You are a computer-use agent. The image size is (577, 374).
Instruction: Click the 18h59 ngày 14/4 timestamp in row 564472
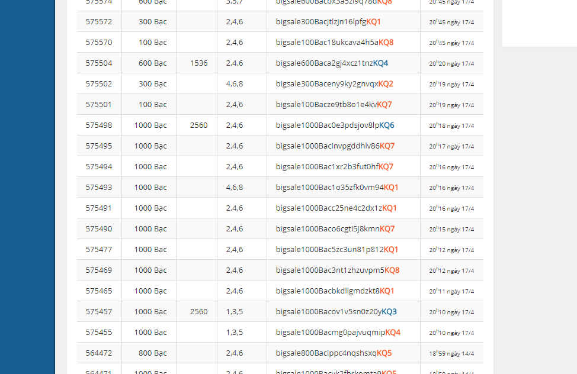coord(451,353)
